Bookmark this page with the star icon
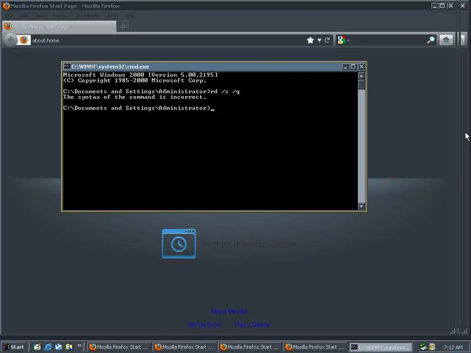Image resolution: width=471 pixels, height=353 pixels. coord(310,40)
